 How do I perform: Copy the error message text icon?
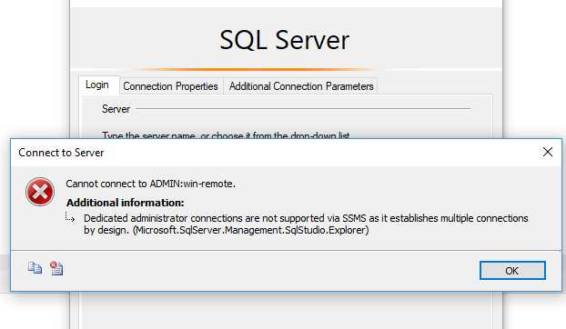[35, 268]
